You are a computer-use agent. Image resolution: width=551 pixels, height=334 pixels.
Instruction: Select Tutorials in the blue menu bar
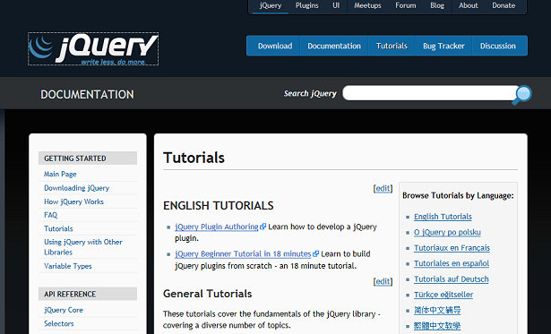[392, 46]
